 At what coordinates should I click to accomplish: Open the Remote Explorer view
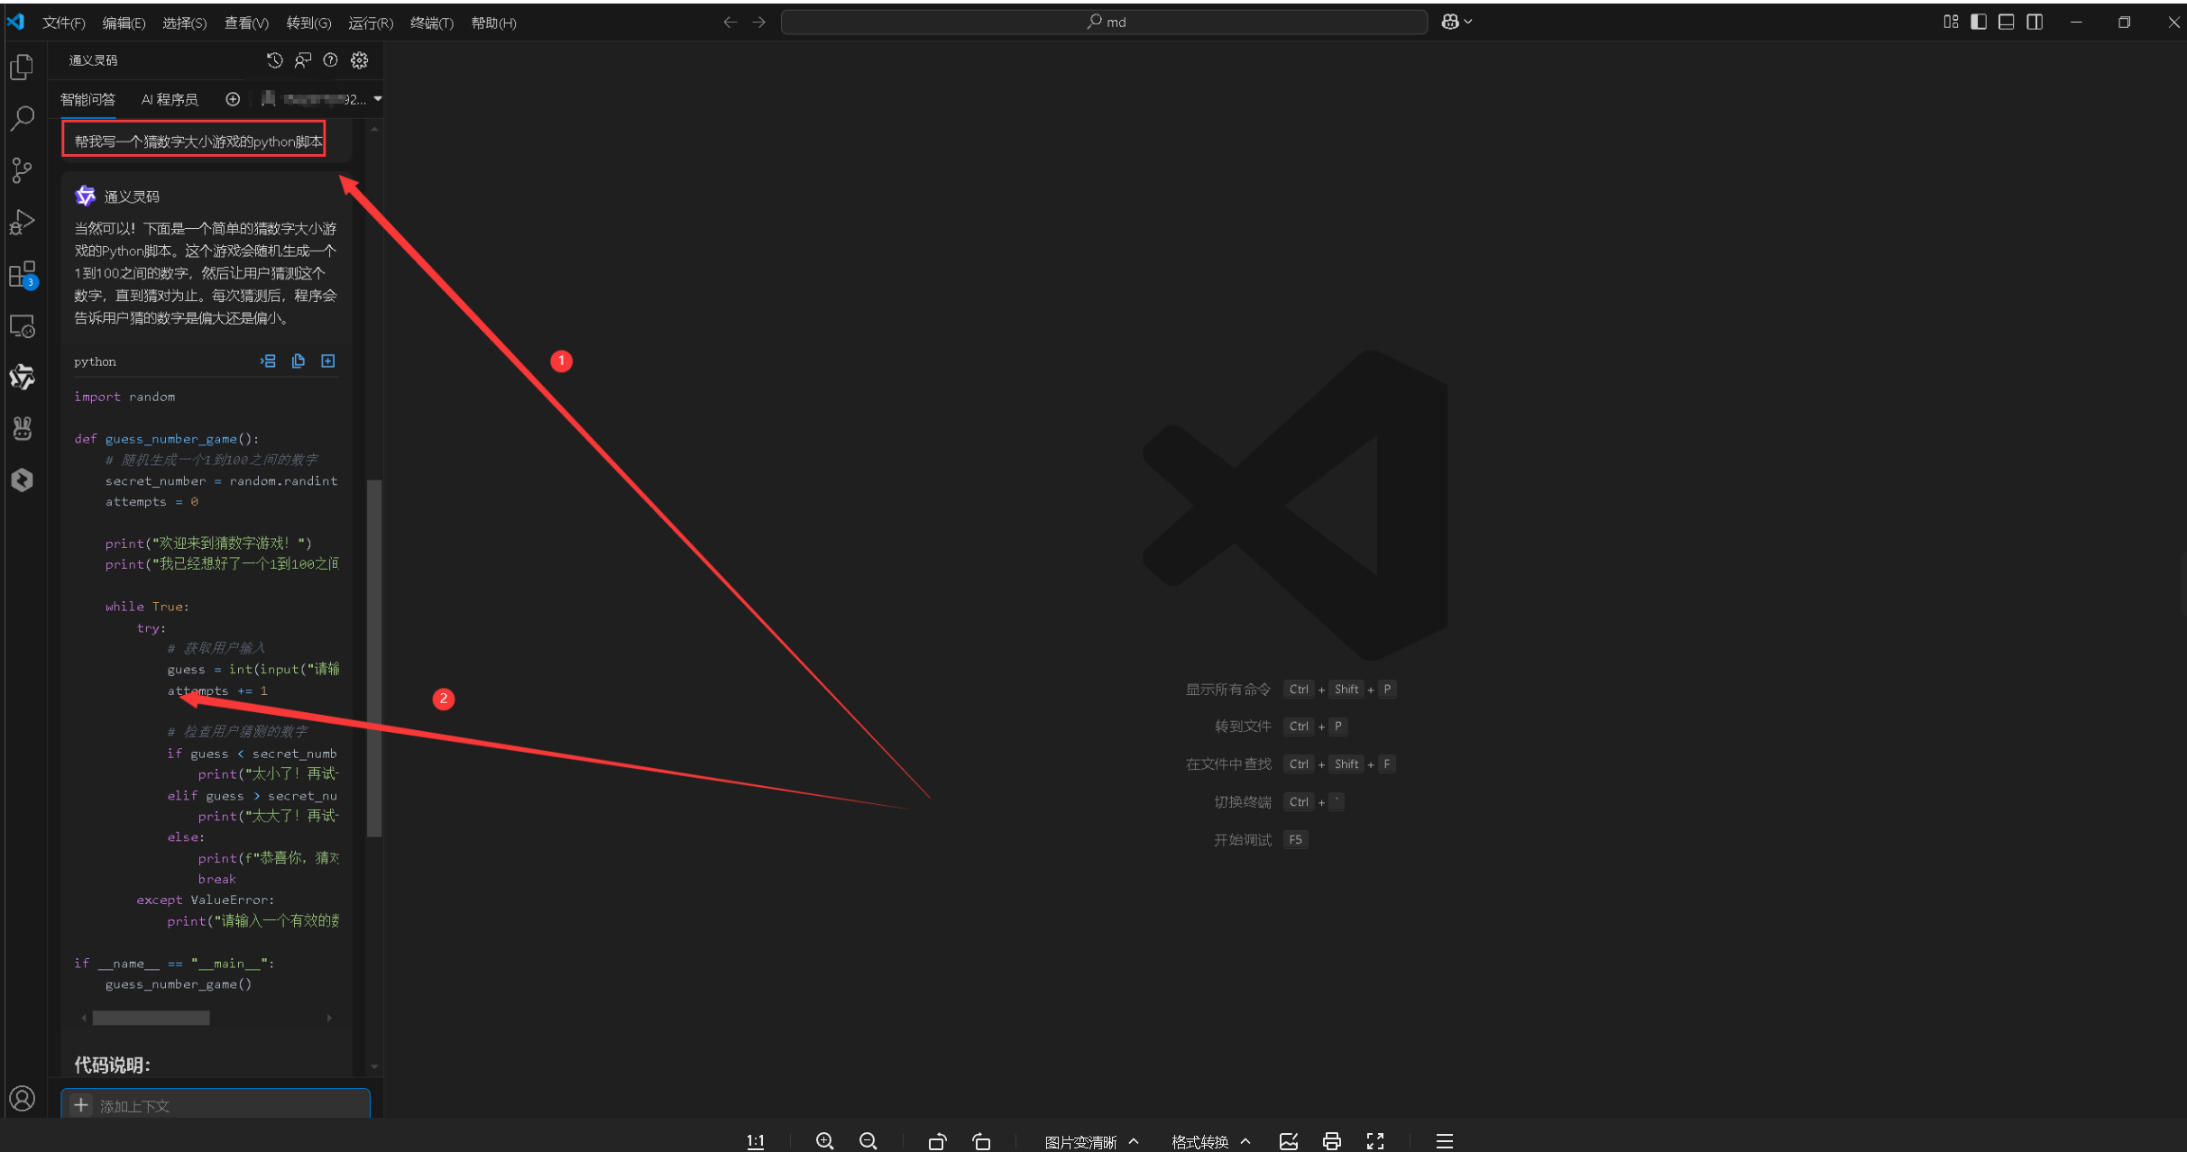[x=23, y=325]
